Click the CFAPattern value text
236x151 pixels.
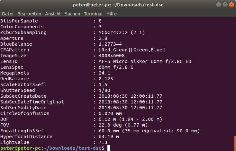[x=132, y=50]
